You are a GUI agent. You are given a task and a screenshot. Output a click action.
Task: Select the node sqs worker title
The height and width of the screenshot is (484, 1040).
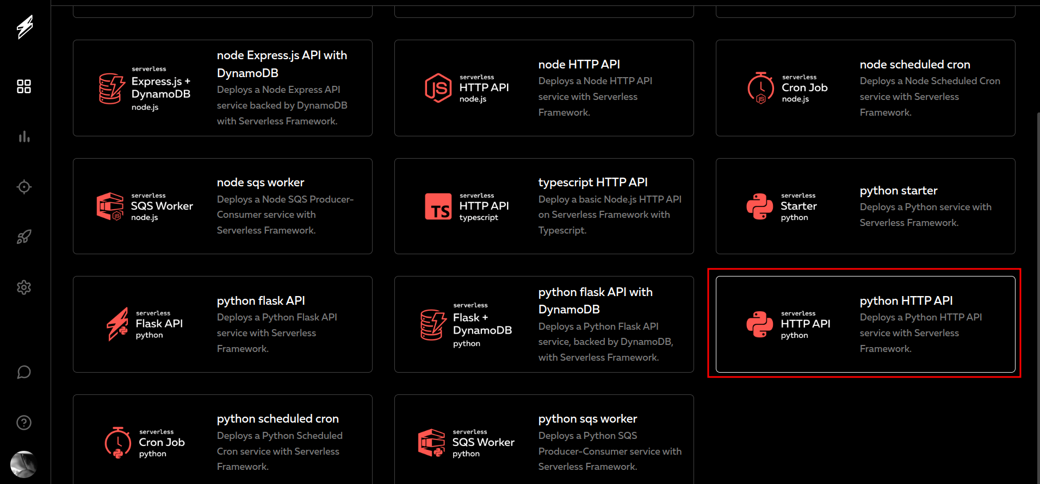coord(261,183)
